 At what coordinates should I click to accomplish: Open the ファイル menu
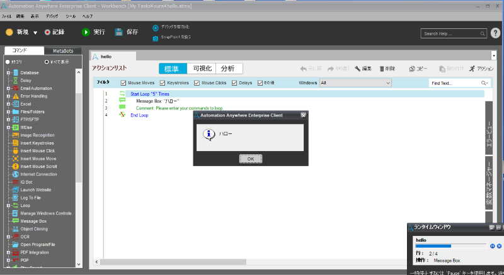[x=6, y=16]
